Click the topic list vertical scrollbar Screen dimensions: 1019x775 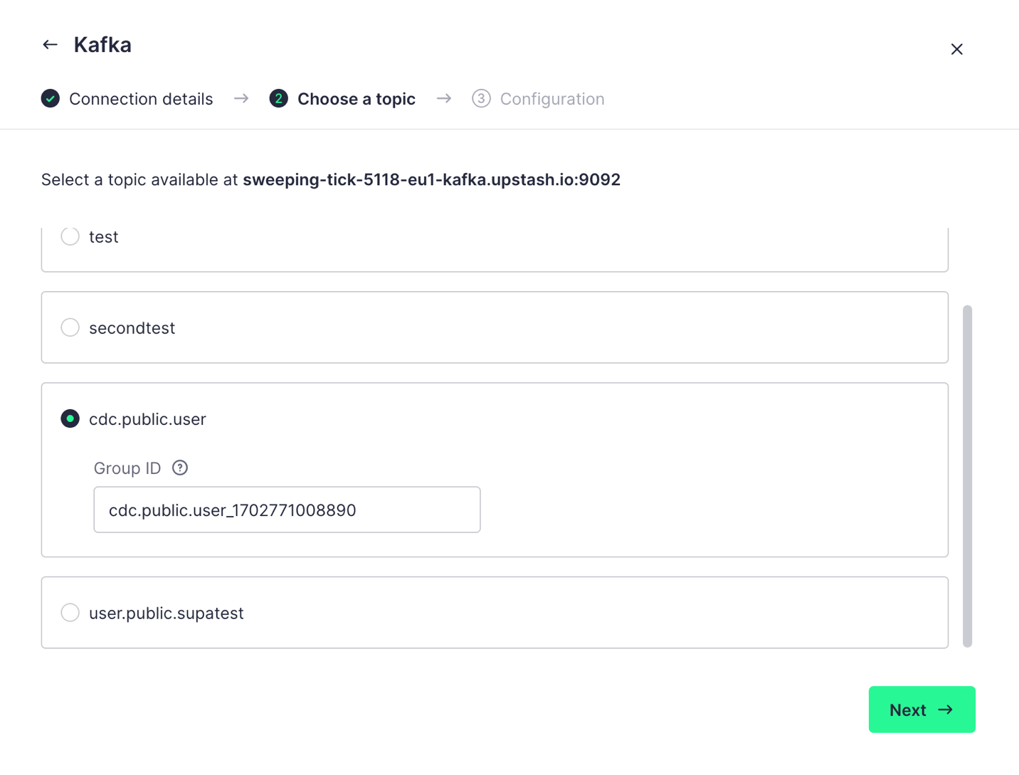pos(967,476)
